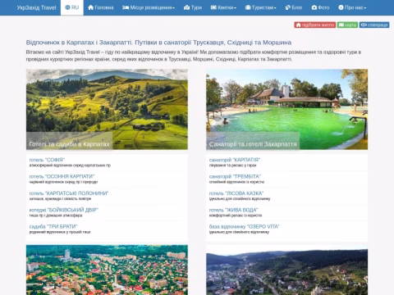Open готель "ОСОННЯ КАРПАТИ" link
This screenshot has height=295, width=394.
pos(62,176)
